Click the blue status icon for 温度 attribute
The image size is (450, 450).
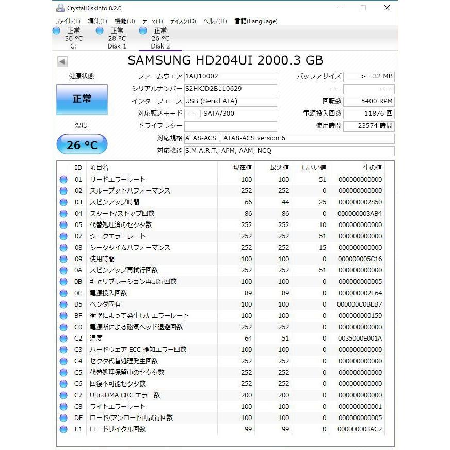tap(63, 339)
